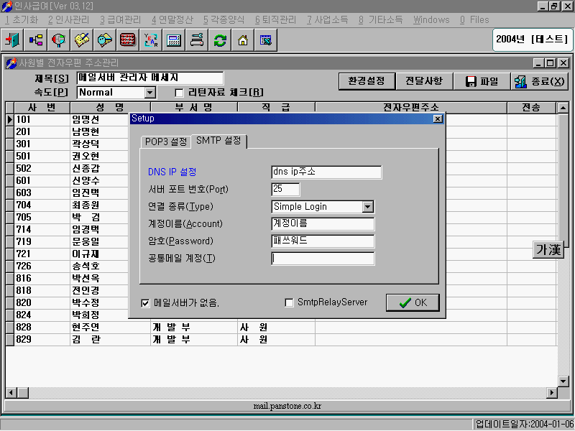Open the calculator toolbar icon
Viewport: 575px width, 431px height.
pyautogui.click(x=174, y=40)
